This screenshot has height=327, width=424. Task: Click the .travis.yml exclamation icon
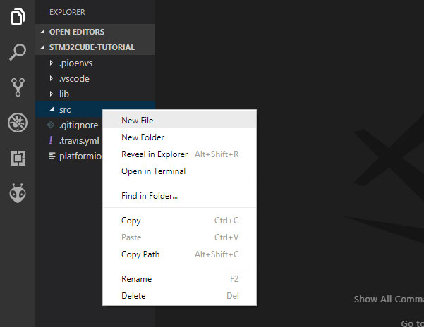[x=51, y=140]
